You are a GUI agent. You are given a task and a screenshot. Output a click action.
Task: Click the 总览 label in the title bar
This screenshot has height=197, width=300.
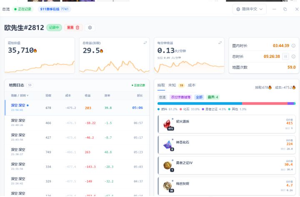[x=6, y=9]
